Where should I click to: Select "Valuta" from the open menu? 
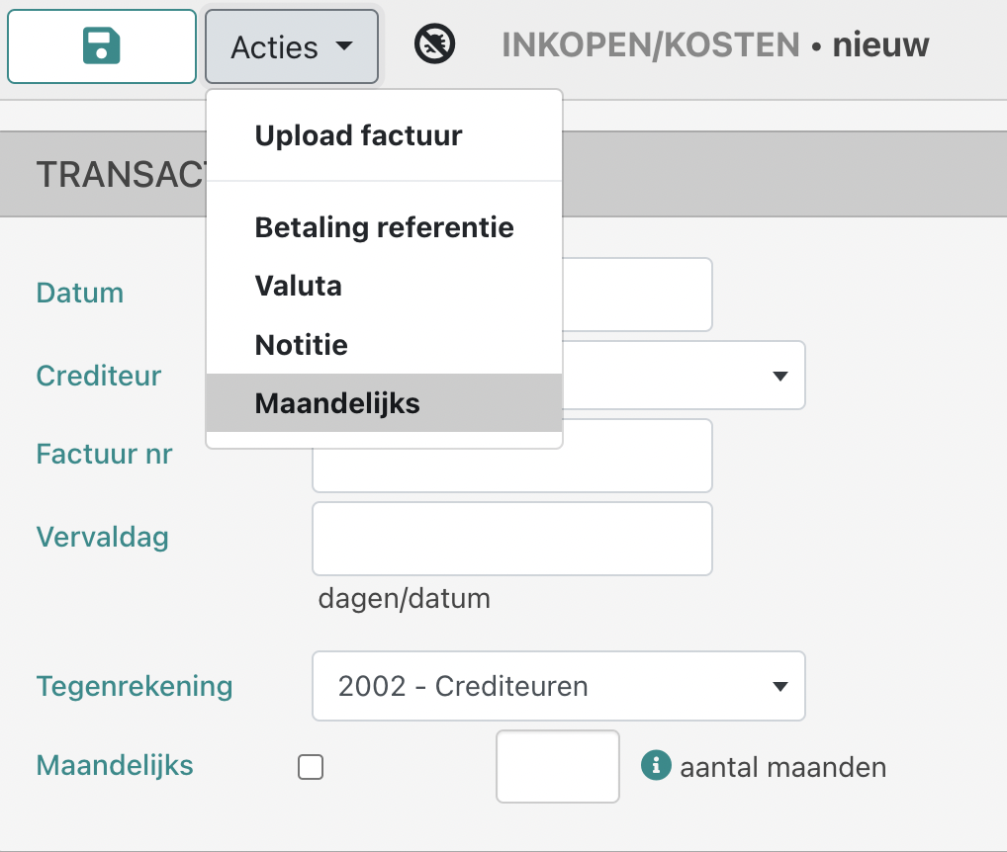point(298,286)
